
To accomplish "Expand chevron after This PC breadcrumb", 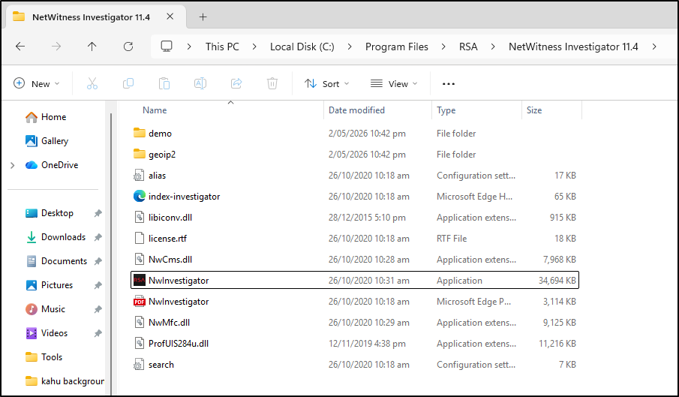I will pos(254,47).
